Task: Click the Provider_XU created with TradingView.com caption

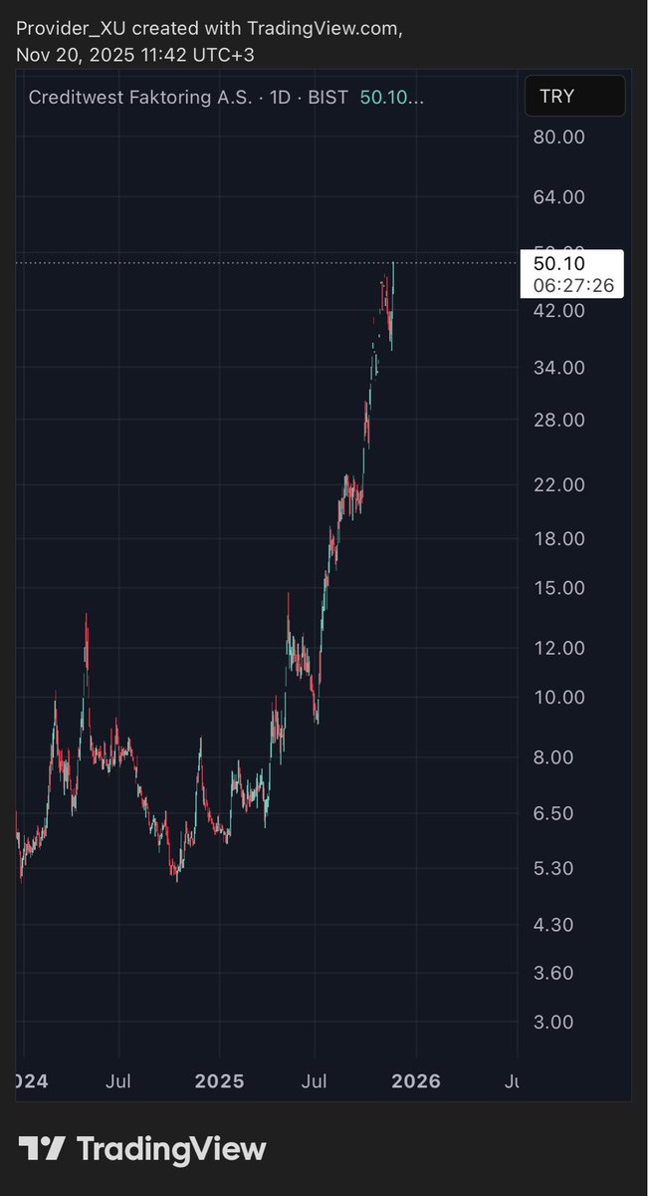Action: (x=210, y=29)
